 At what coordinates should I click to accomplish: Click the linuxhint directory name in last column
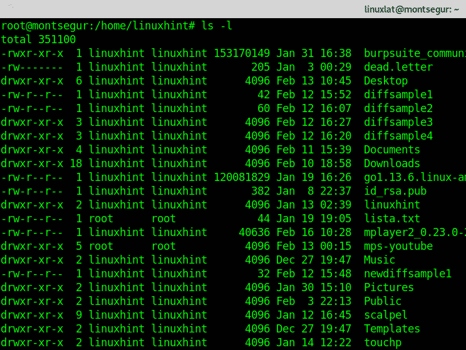point(392,205)
